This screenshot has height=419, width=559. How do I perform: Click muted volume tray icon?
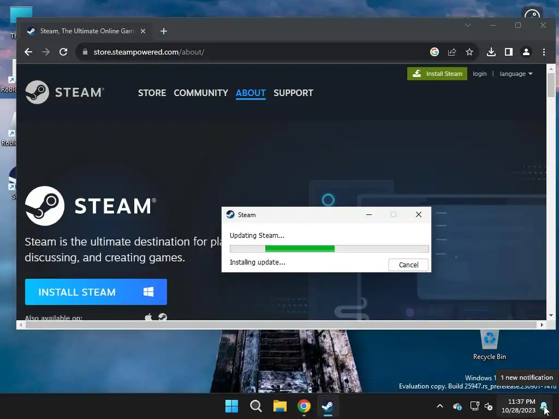point(489,406)
